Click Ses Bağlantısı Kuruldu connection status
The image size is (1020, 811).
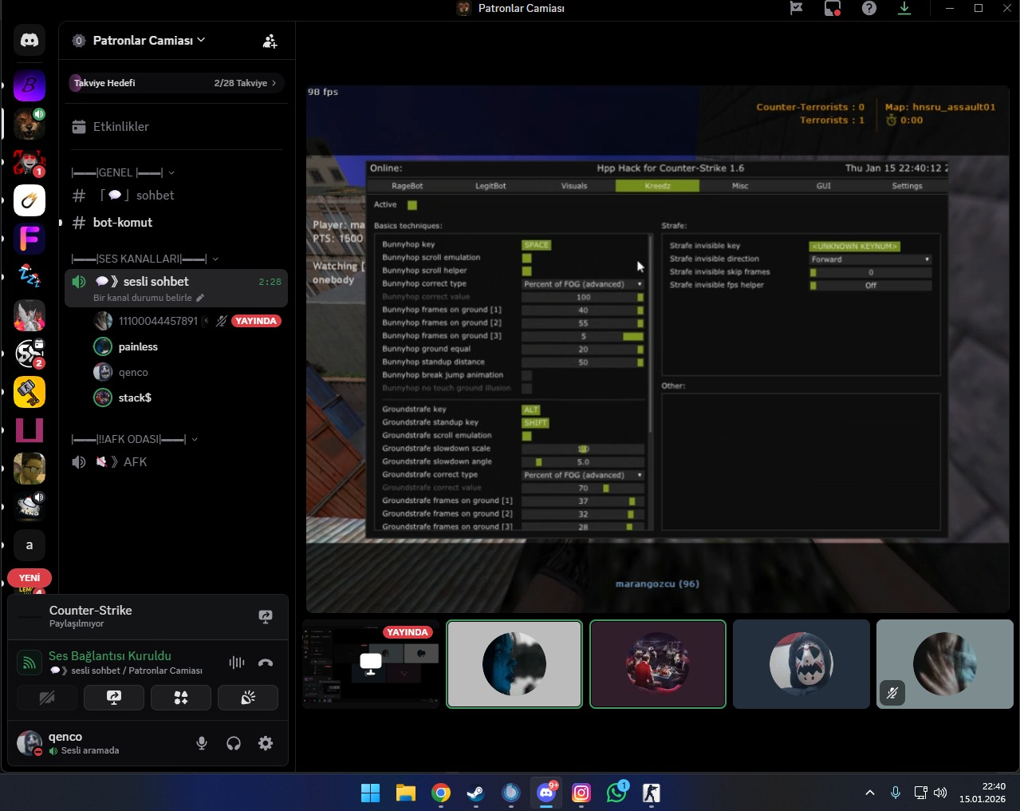coord(110,656)
